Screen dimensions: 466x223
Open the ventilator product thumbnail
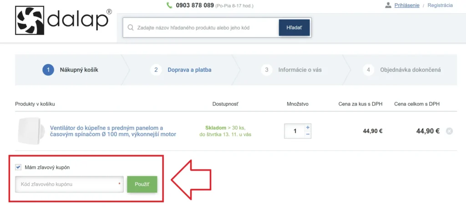(31, 131)
